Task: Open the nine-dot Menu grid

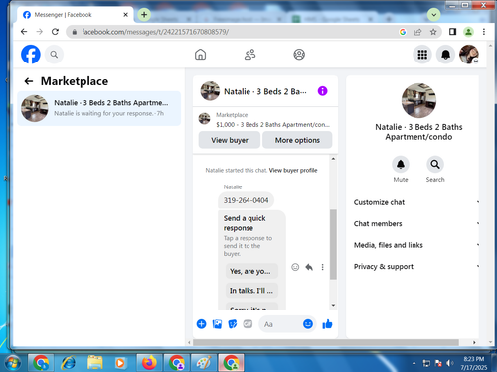Action: [422, 54]
